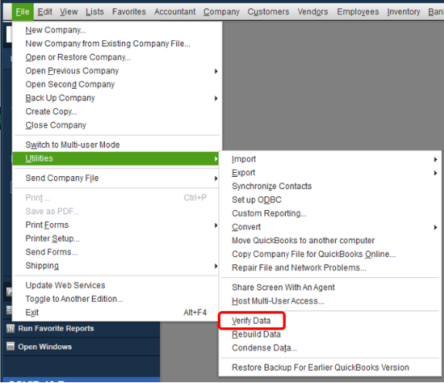Click Restore Backup For Earlier QuickBooks Version

(x=320, y=368)
